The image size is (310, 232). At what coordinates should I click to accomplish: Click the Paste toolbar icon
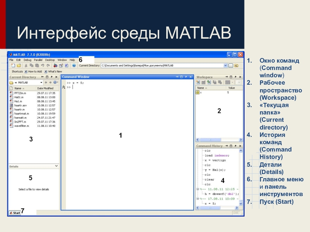(37, 65)
